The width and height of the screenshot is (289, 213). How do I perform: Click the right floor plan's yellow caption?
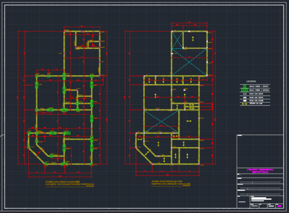[171, 182]
